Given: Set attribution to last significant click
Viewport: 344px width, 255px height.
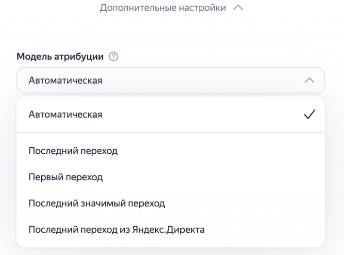Looking at the screenshot, I should [x=97, y=203].
